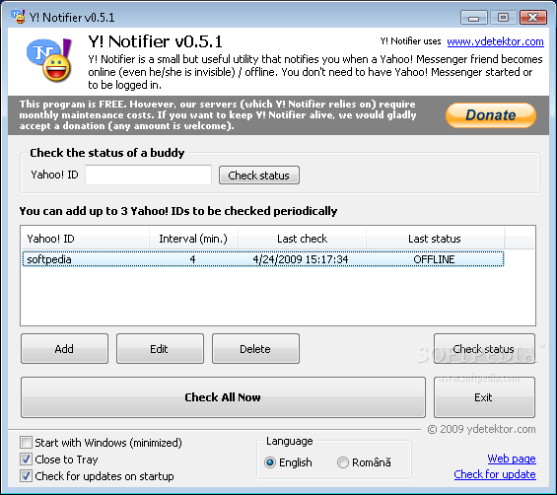557x495 pixels.
Task: Toggle Check for updates on startup checkbox
Action: click(x=26, y=476)
